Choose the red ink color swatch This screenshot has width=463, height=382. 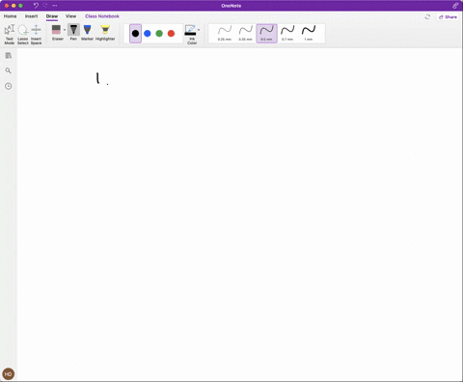pos(171,33)
